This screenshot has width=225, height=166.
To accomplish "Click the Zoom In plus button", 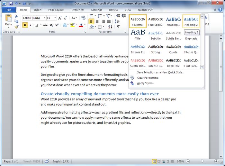I will [x=216, y=162].
